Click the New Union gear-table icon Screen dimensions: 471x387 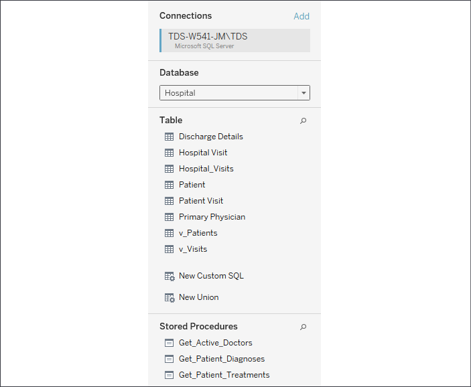tap(170, 298)
